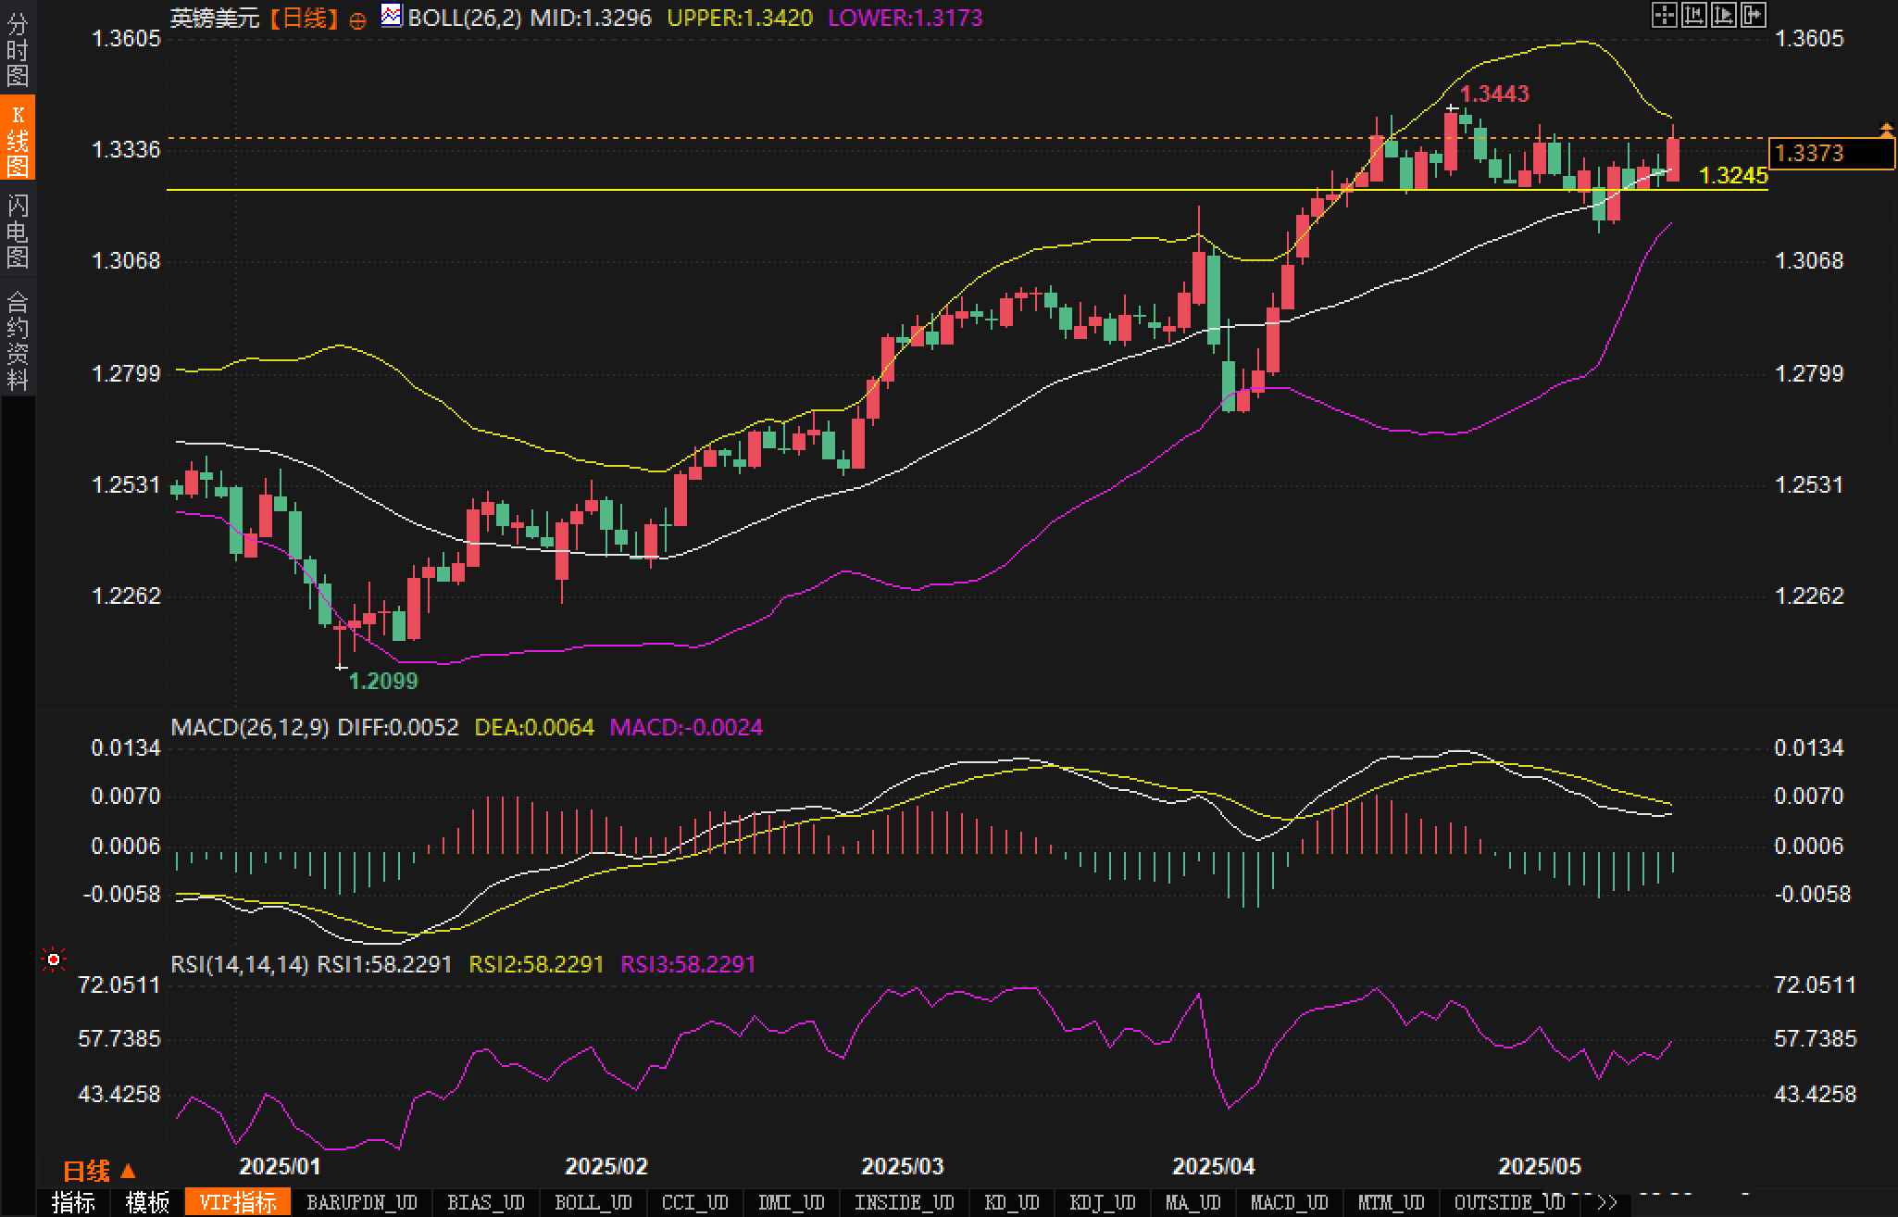Click the UPPER:1.3420 value
The image size is (1898, 1217).
(740, 18)
